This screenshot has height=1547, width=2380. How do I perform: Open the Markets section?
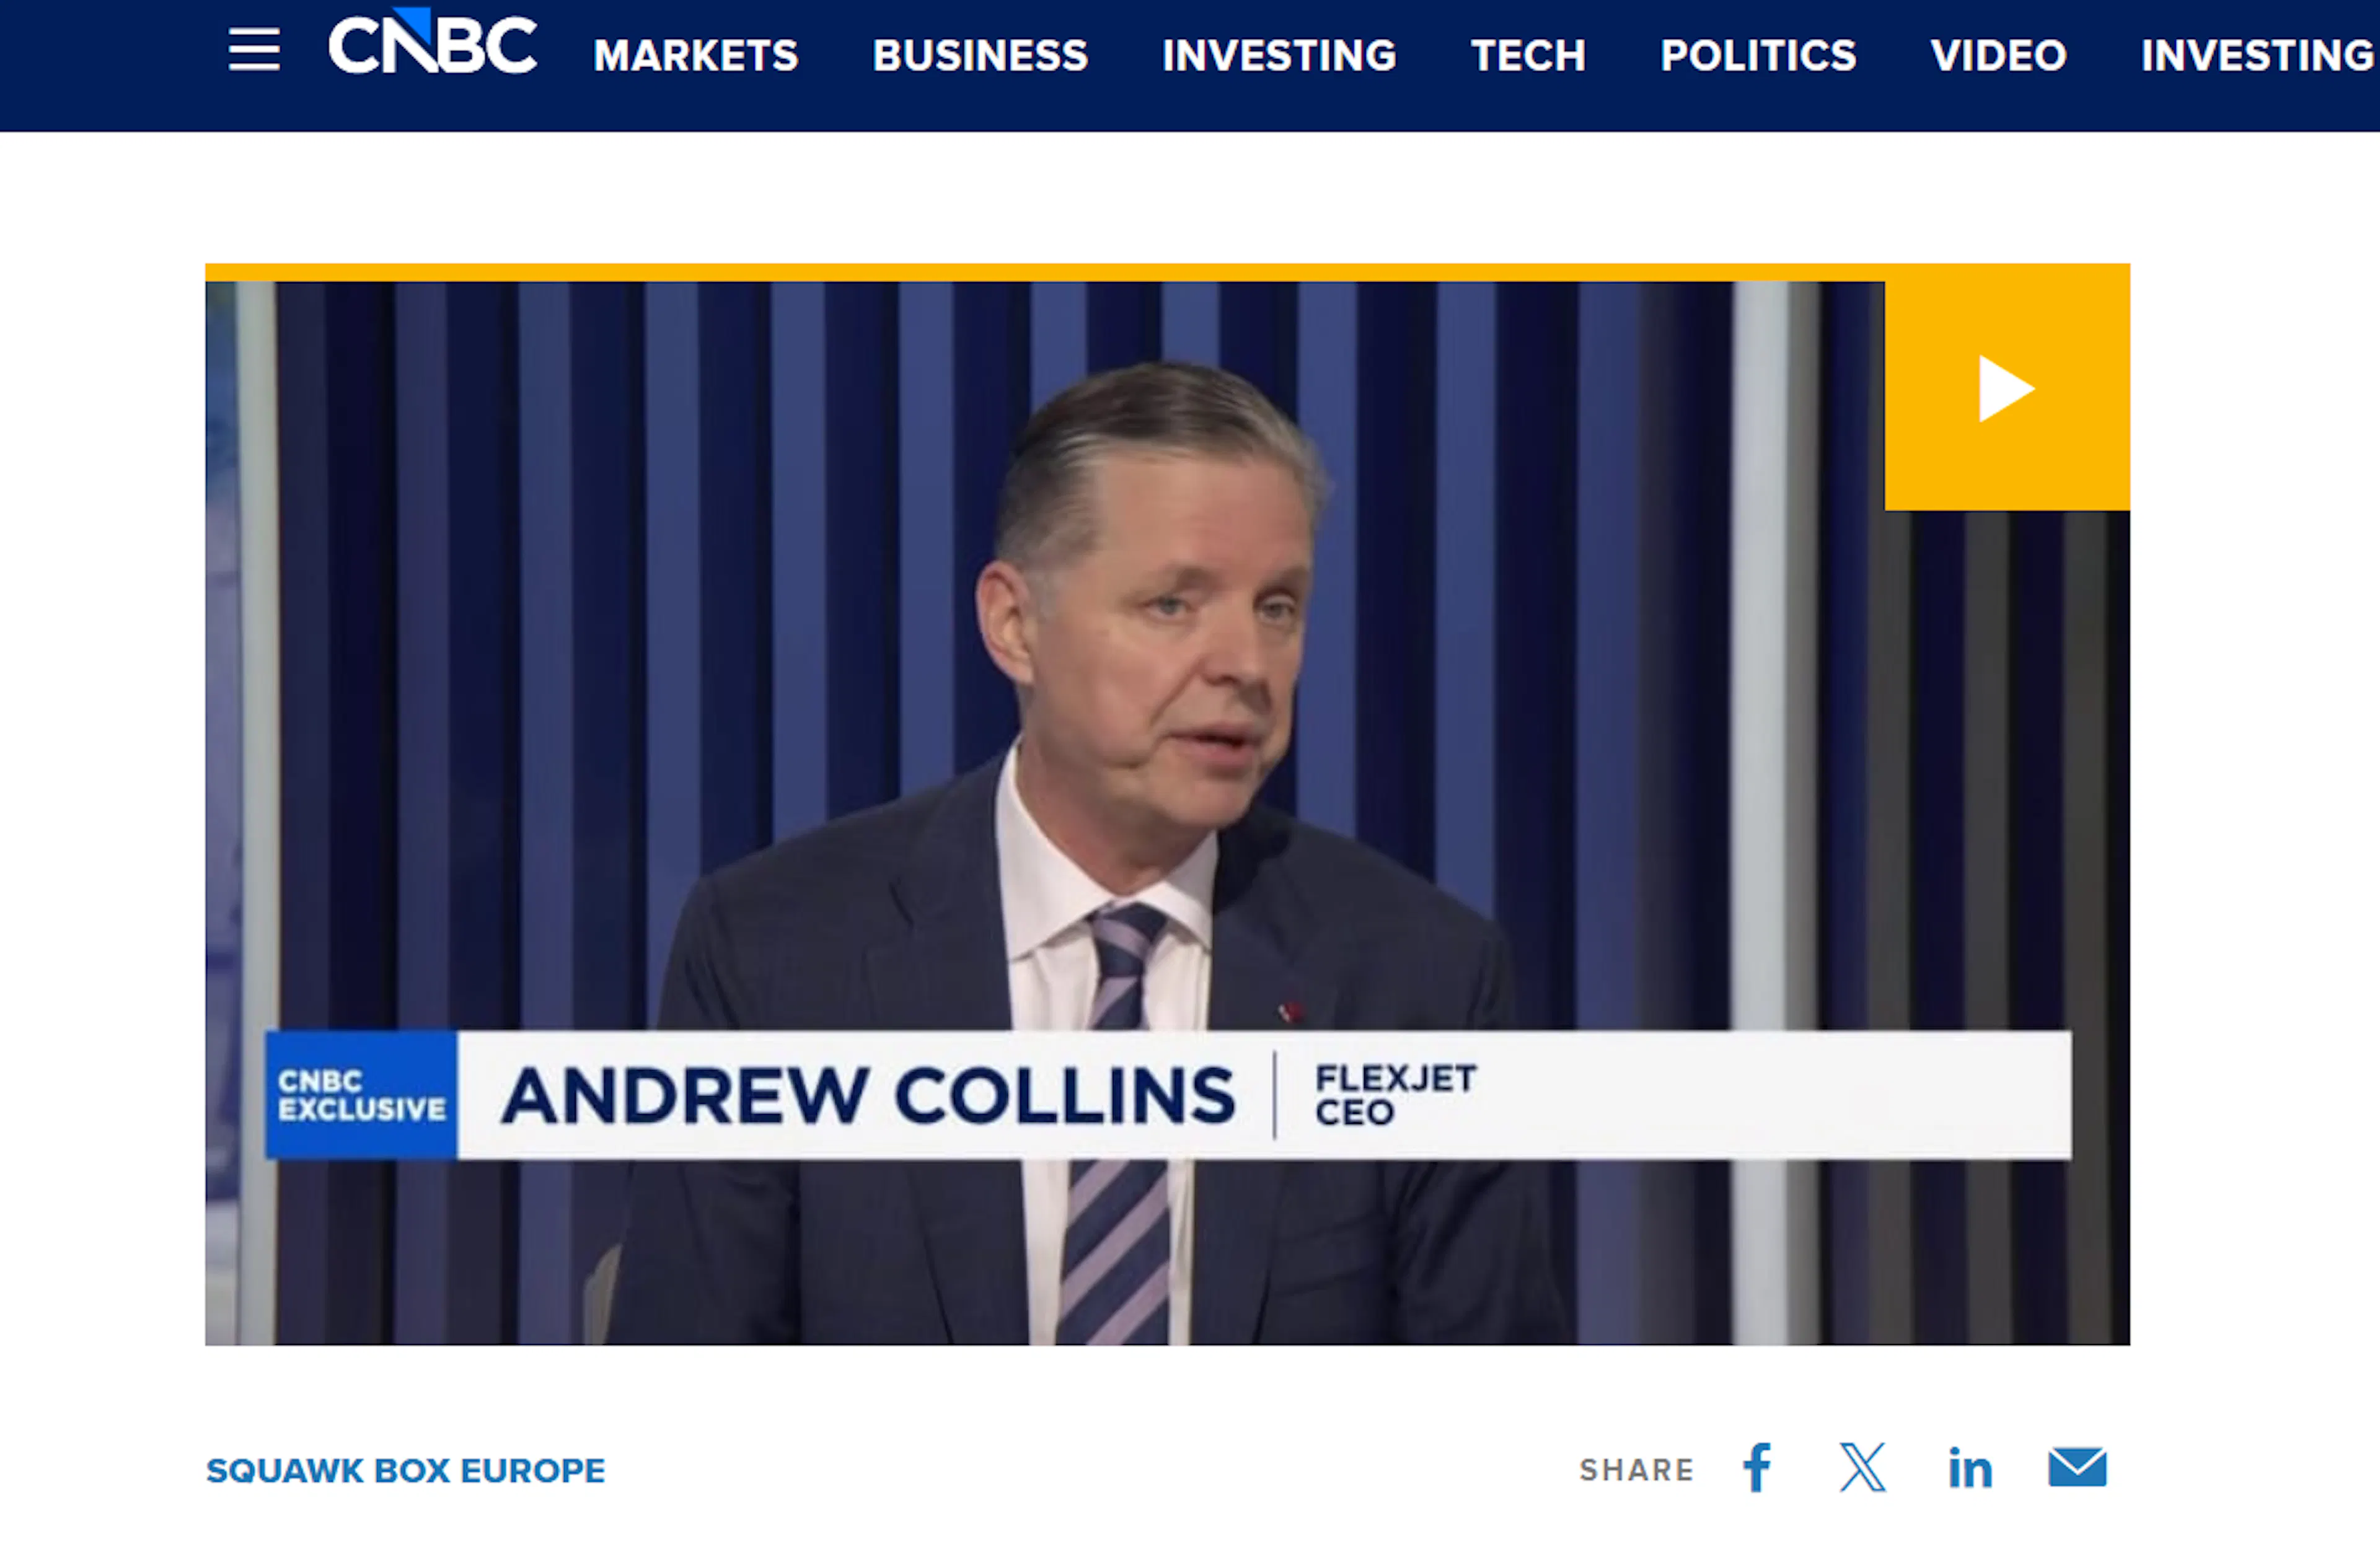pos(696,55)
